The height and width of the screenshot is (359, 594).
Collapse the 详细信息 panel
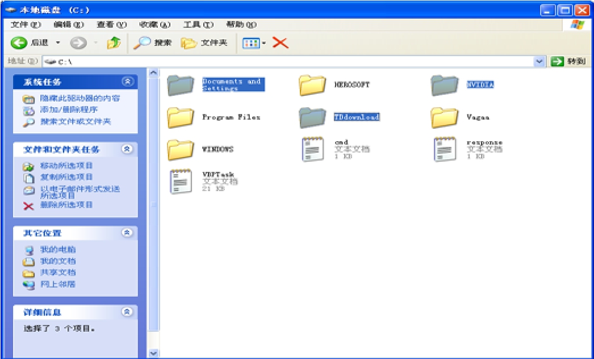(x=128, y=312)
